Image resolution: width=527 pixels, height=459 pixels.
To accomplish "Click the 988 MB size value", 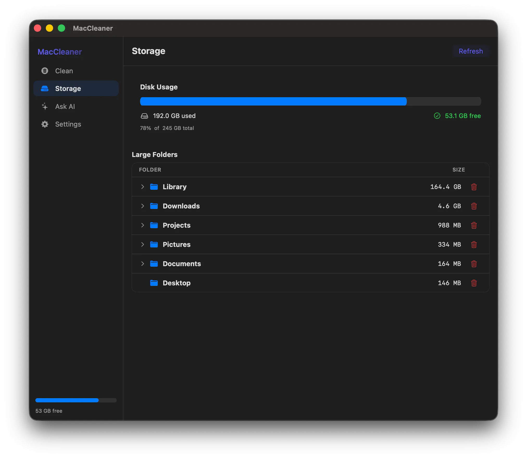I will point(449,225).
